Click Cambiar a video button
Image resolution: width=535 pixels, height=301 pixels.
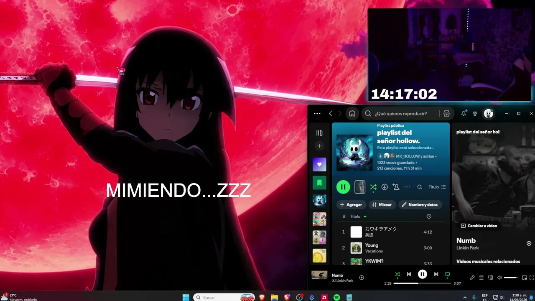pyautogui.click(x=479, y=226)
